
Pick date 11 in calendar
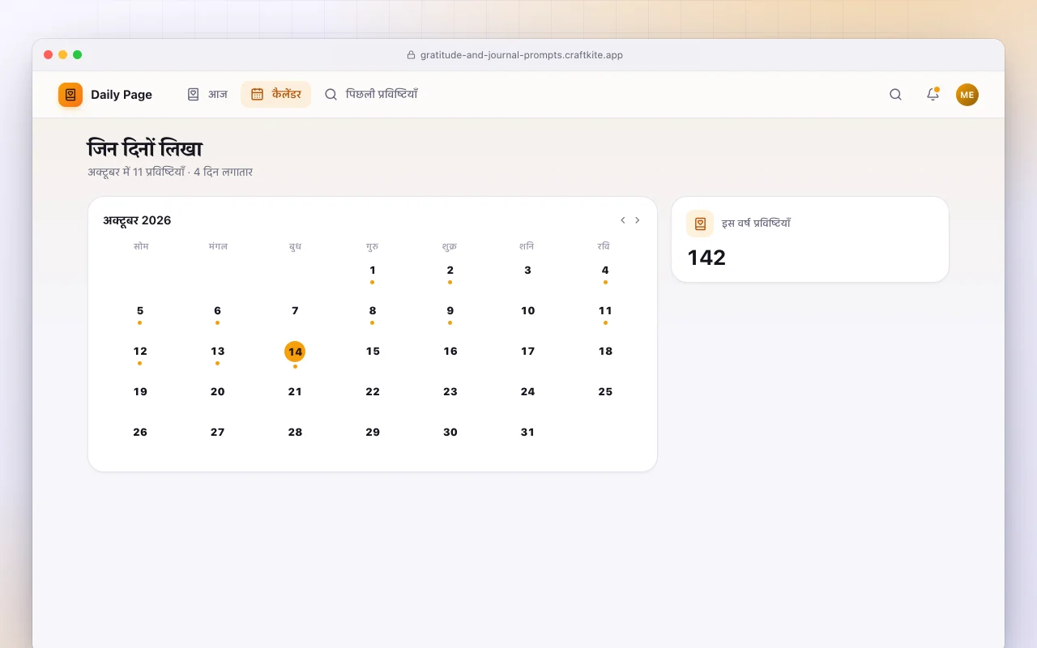[x=605, y=313]
